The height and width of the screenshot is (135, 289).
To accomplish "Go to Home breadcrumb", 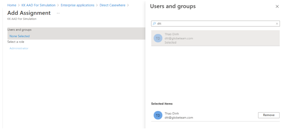I will (11, 5).
